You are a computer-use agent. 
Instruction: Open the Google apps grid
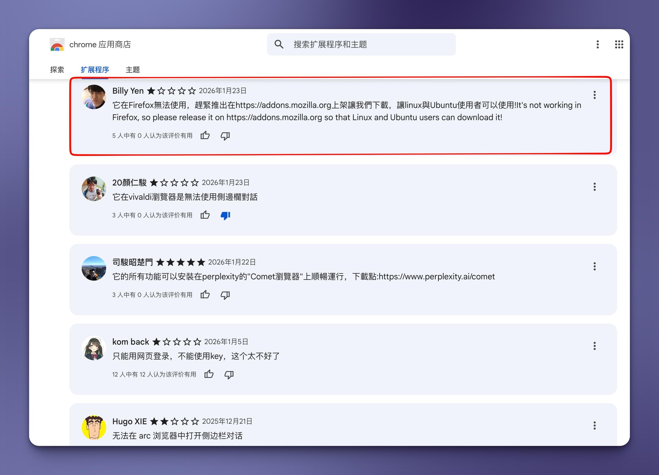point(619,44)
